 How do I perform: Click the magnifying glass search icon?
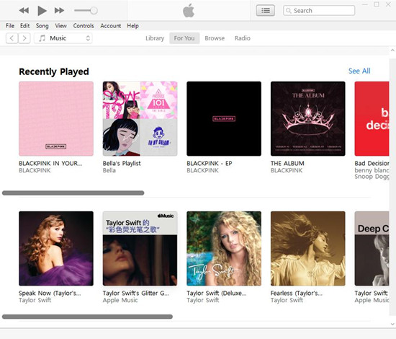pos(289,11)
